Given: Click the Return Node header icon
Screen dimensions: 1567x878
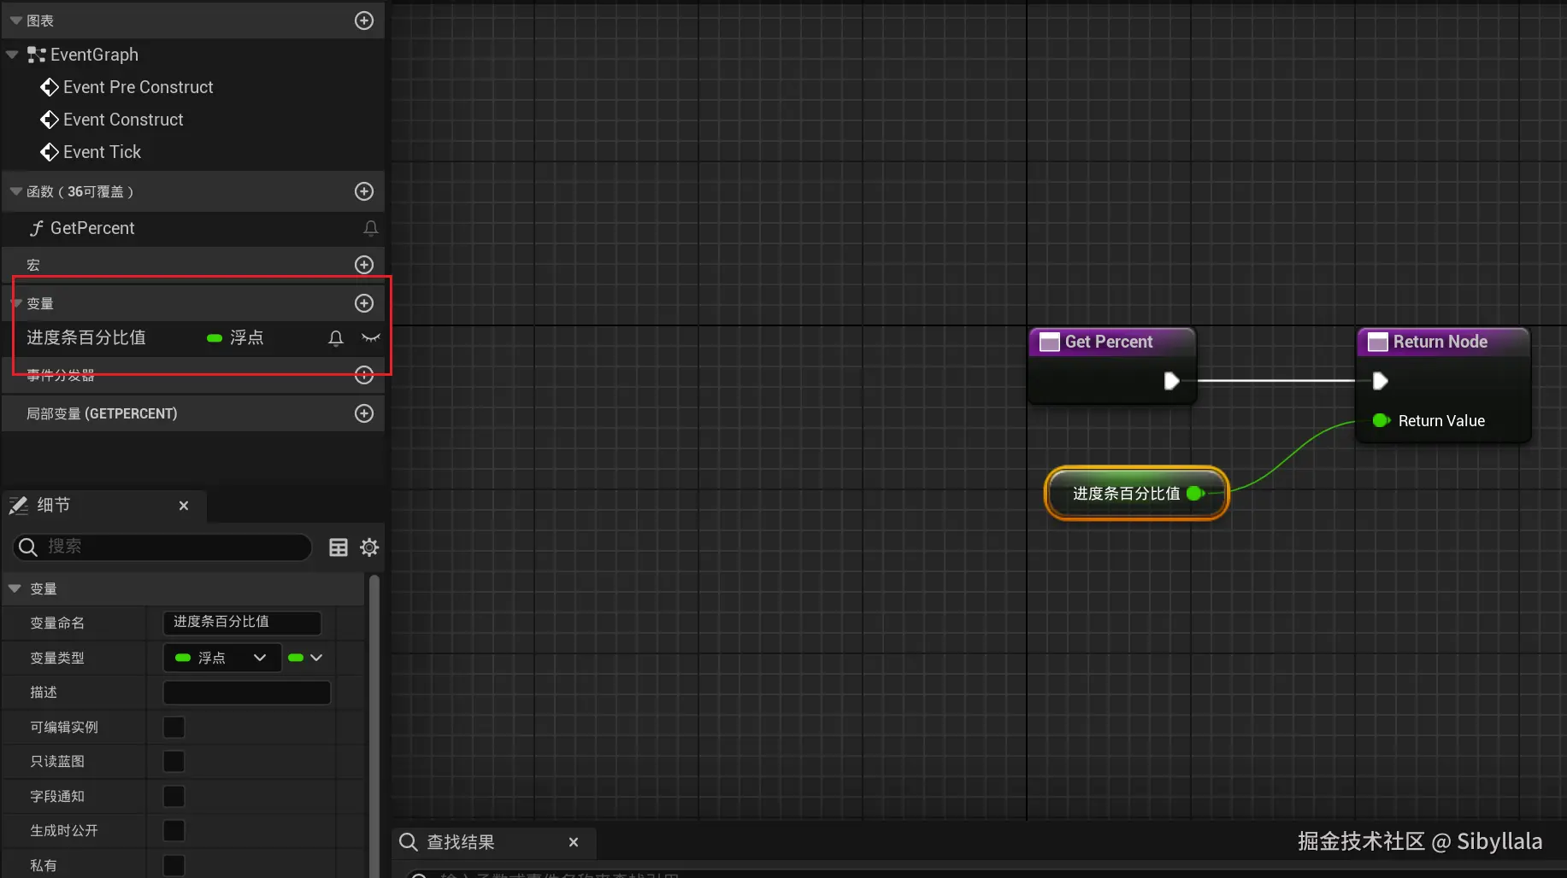Looking at the screenshot, I should (x=1377, y=342).
